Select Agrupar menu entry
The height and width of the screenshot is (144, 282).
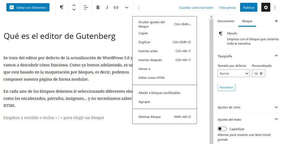(165, 102)
